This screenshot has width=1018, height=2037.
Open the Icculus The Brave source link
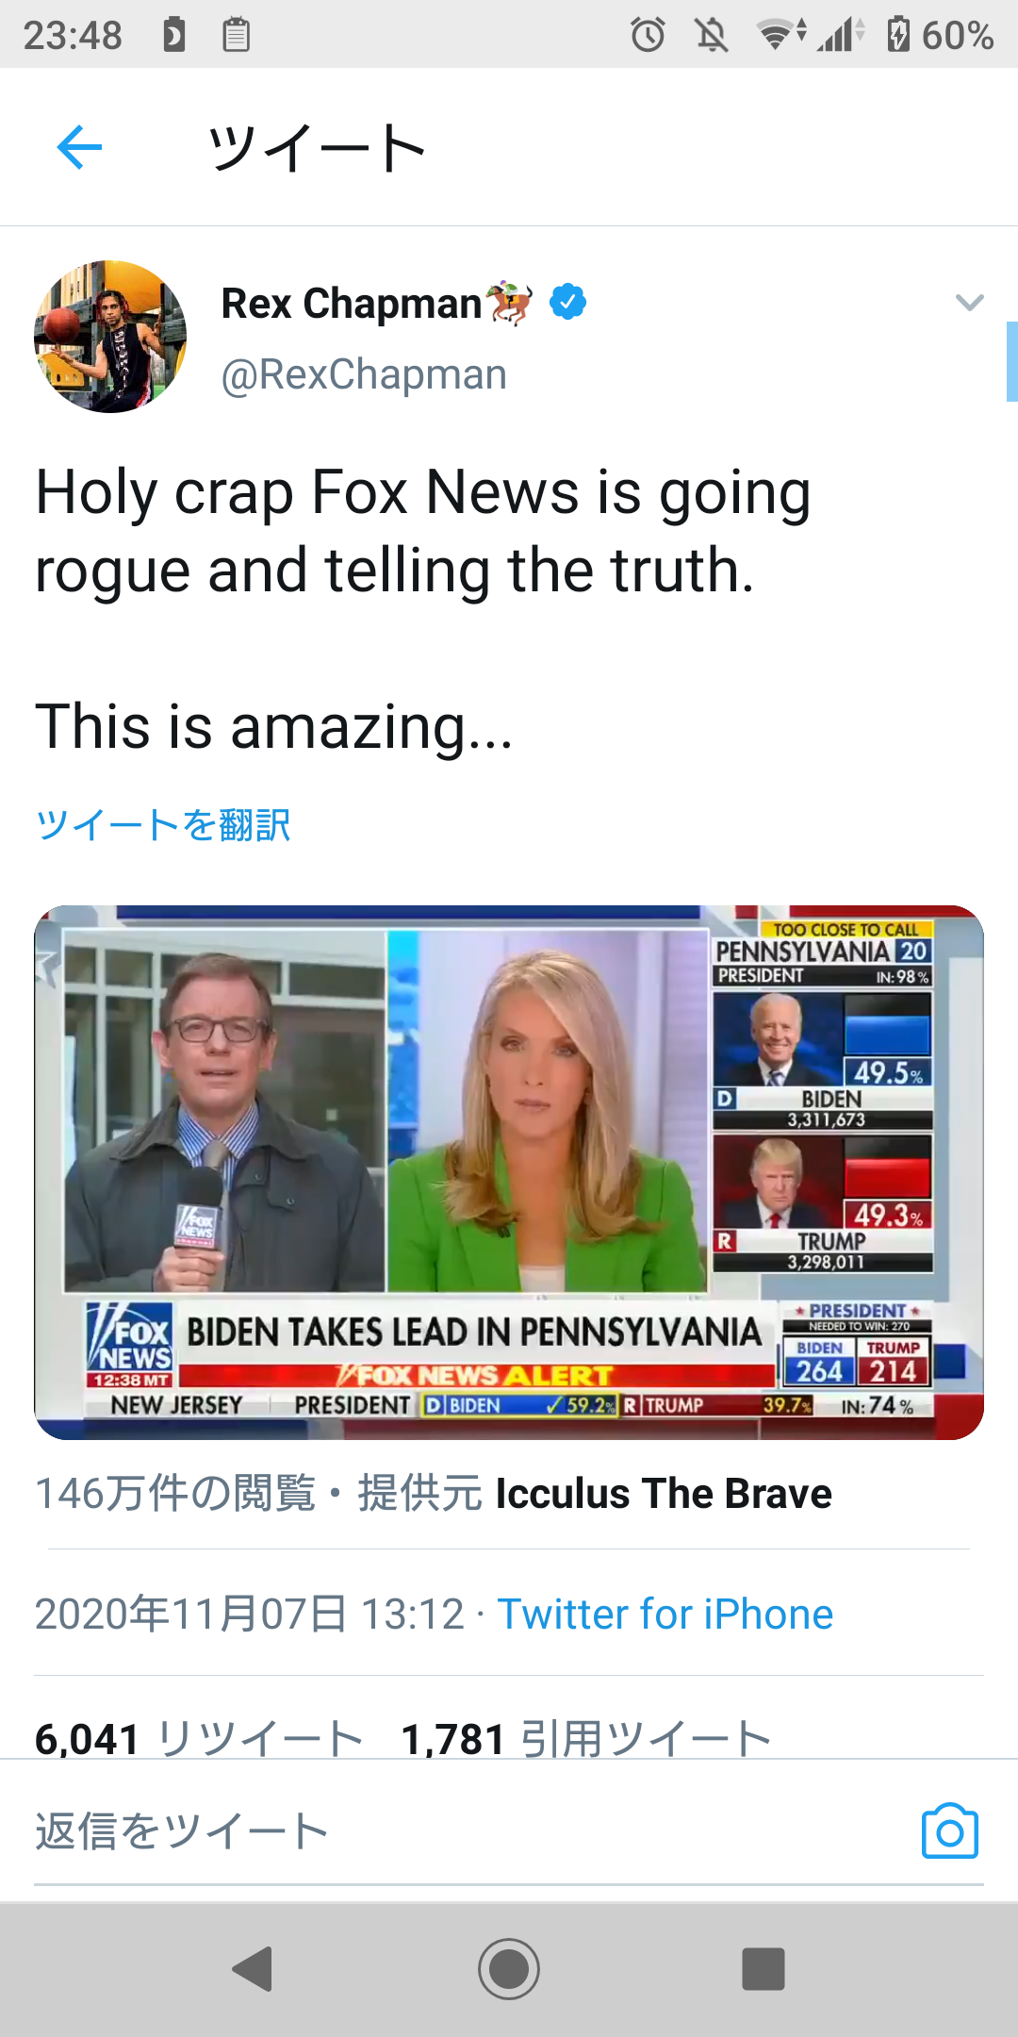pyautogui.click(x=664, y=1494)
